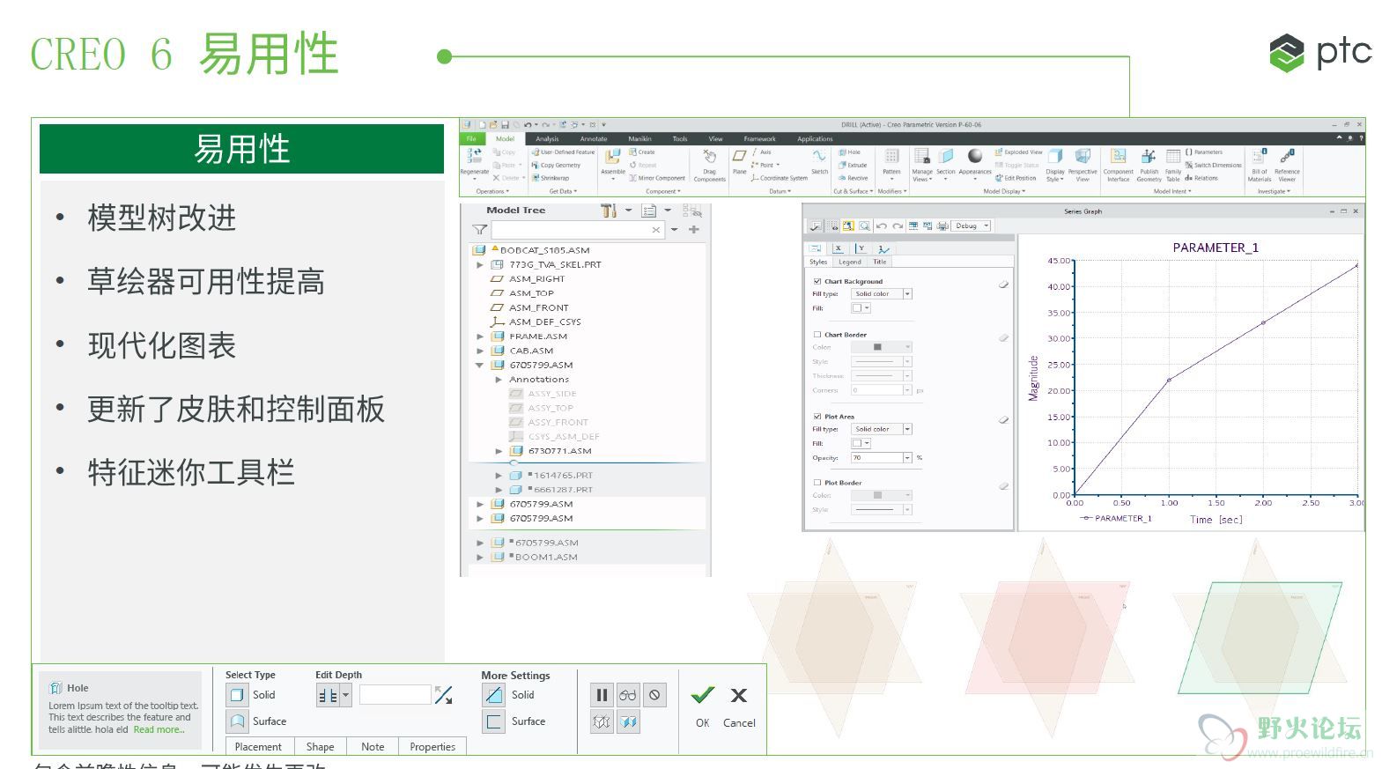Expand the CAB.ASM tree node
The height and width of the screenshot is (769, 1382).
coord(480,351)
